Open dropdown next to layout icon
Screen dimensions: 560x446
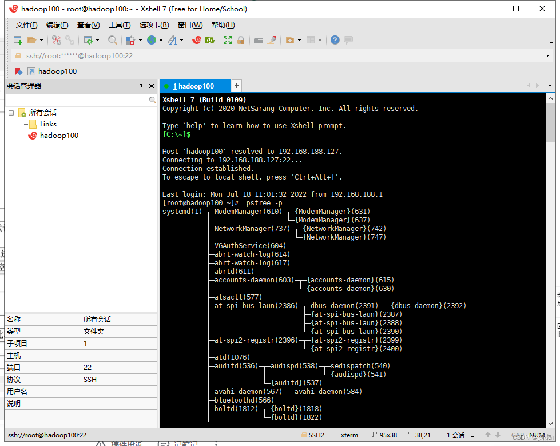[x=320, y=41]
